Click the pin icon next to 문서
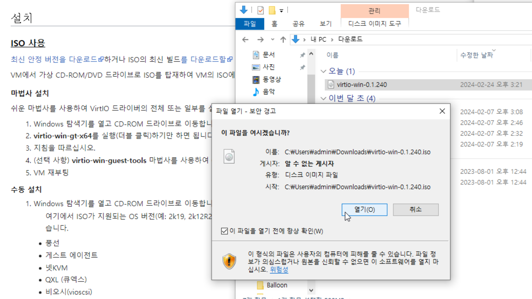Screen dimensions: 532x299 tap(303, 55)
